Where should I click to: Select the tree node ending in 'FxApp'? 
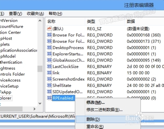[6, 92]
